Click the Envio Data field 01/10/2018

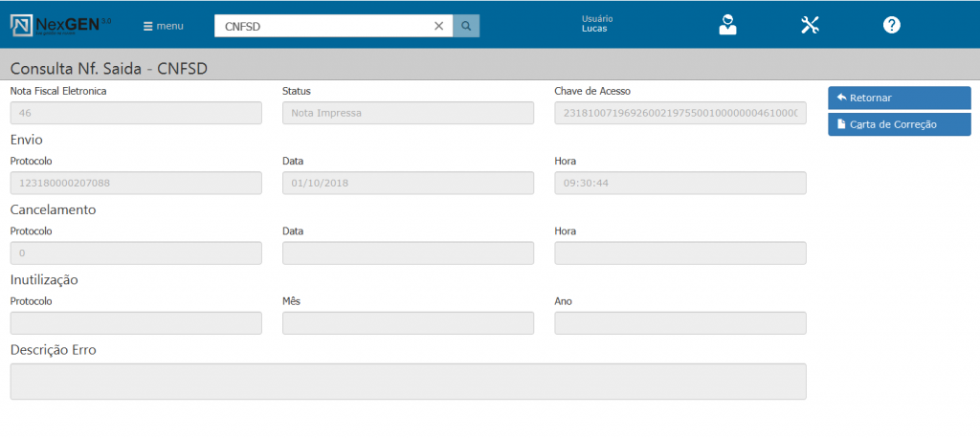tap(408, 183)
